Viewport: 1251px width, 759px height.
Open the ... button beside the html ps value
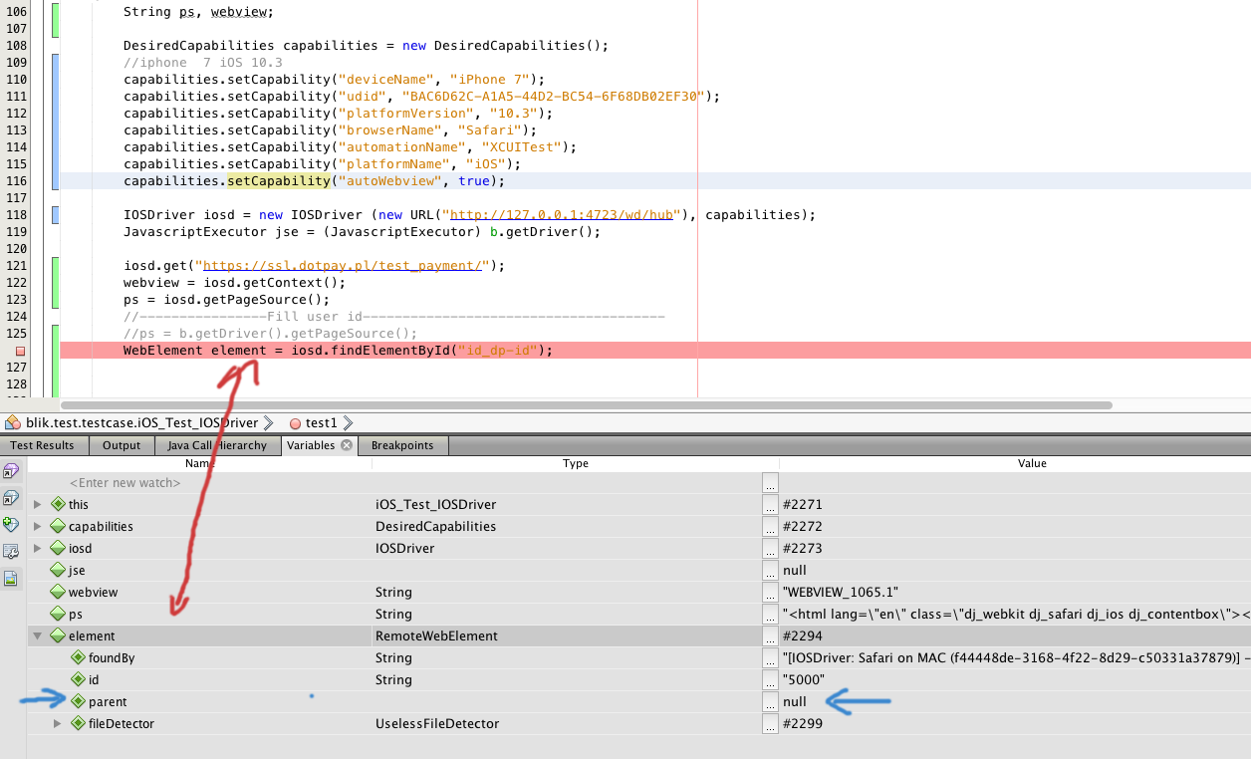tap(770, 614)
